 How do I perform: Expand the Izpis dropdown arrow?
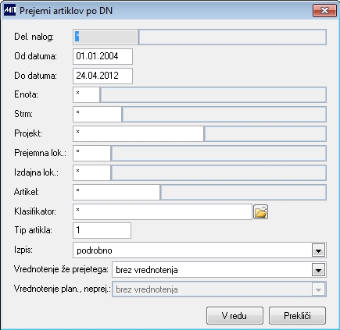pyautogui.click(x=318, y=250)
